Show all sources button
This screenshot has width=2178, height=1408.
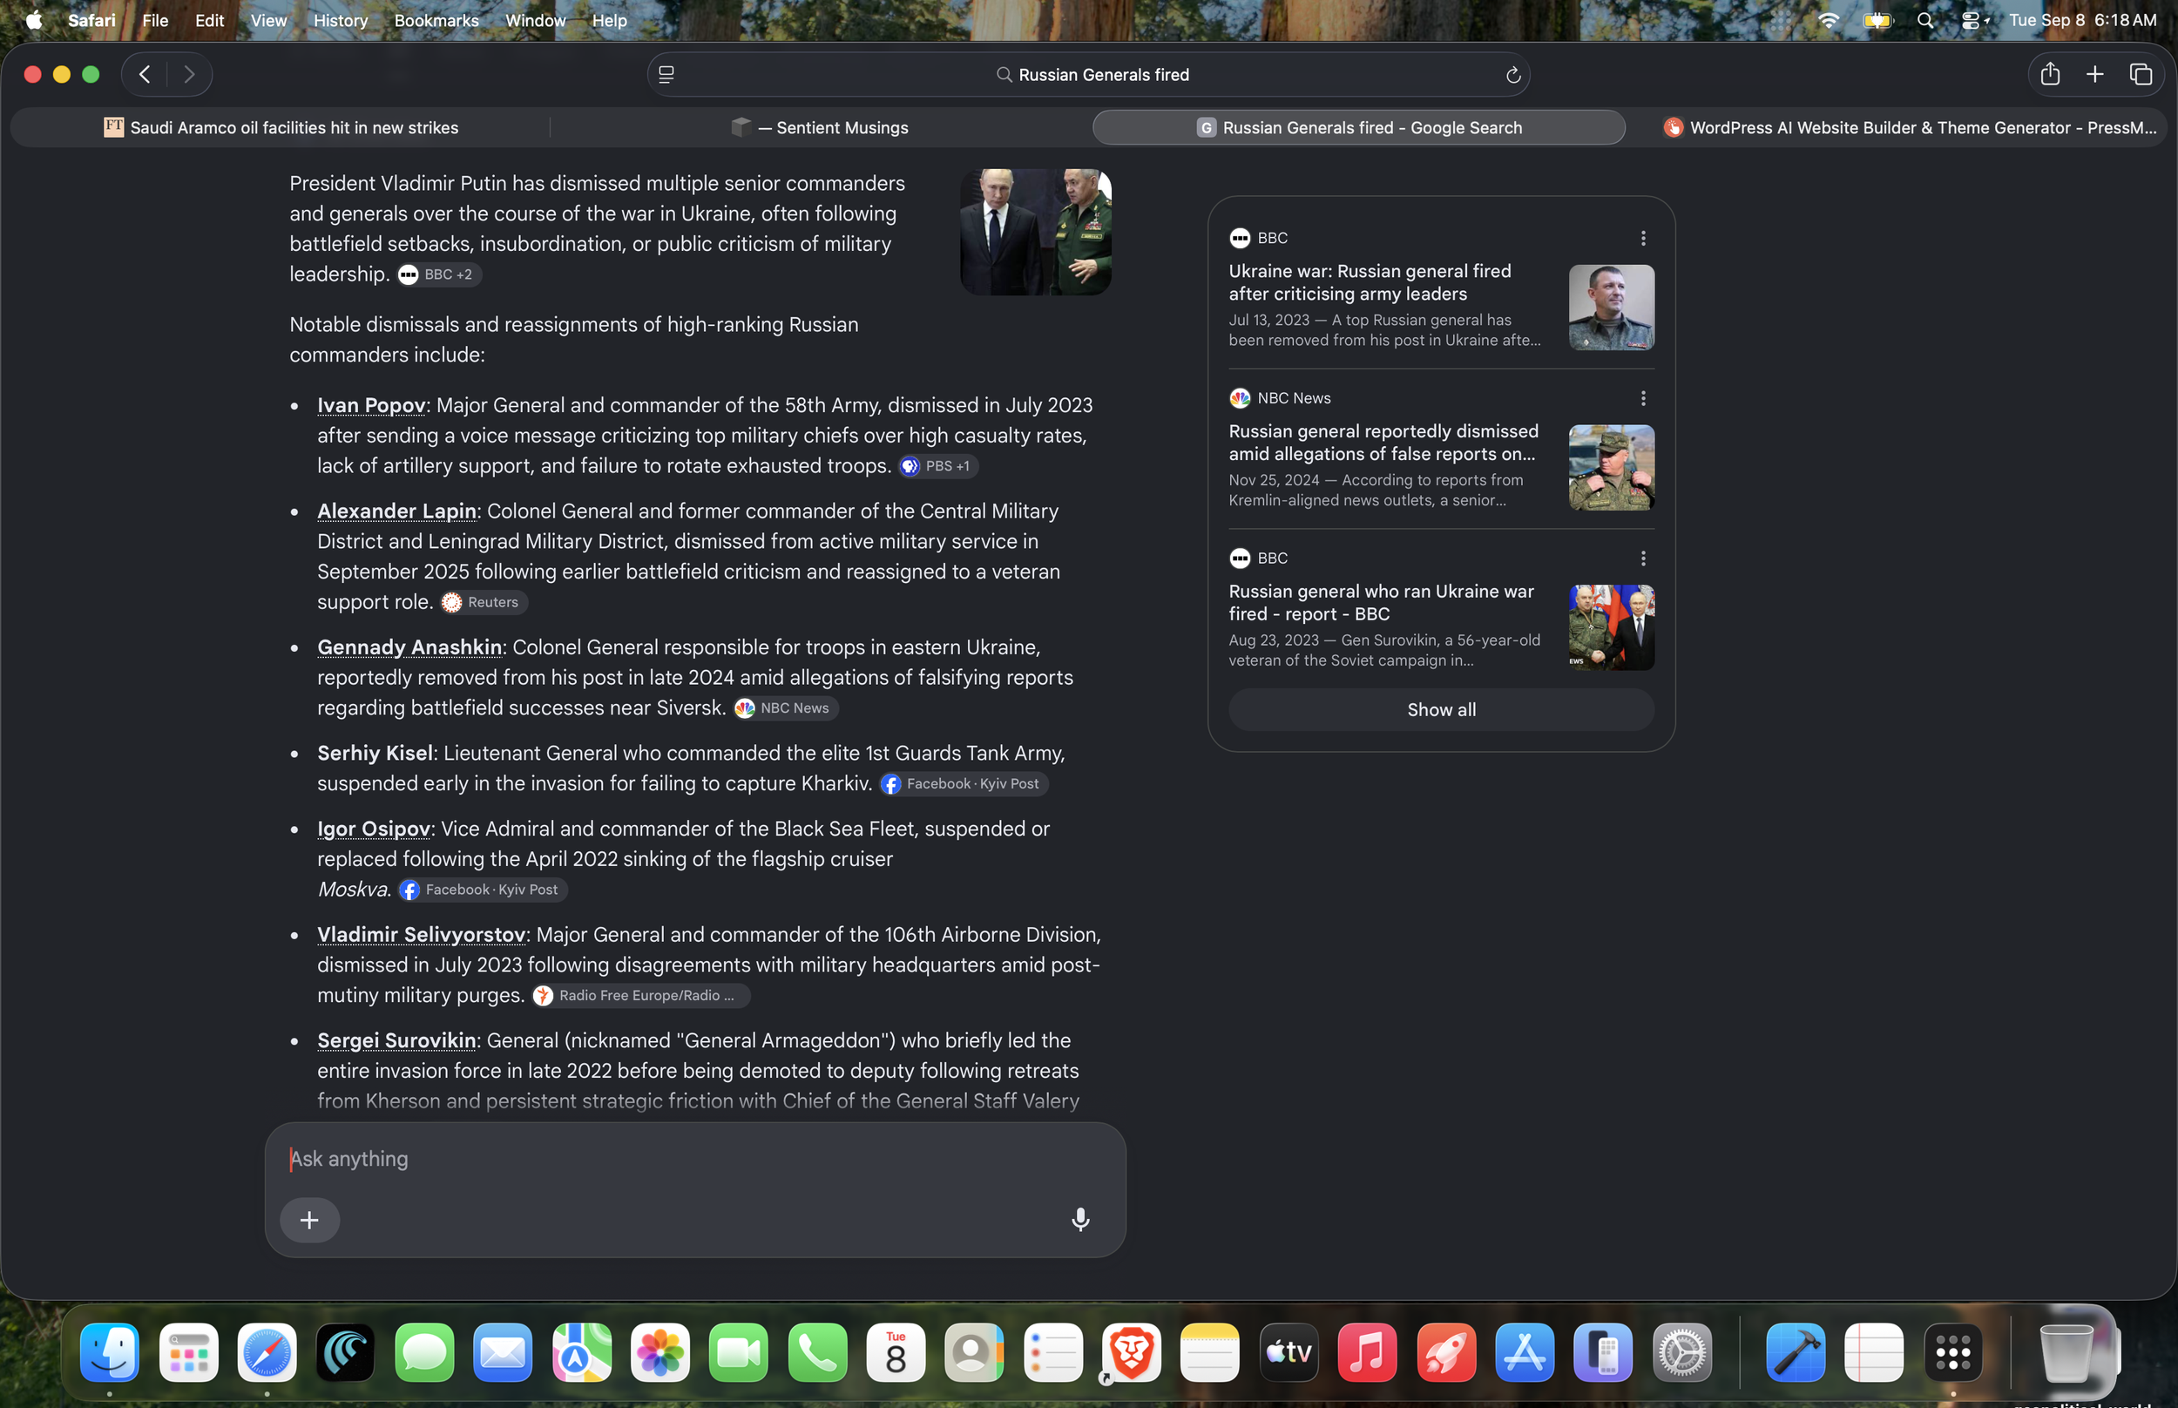[1441, 709]
